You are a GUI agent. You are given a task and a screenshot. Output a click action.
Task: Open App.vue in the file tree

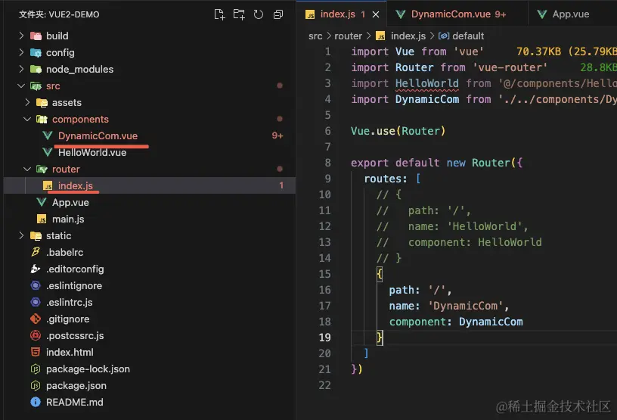(70, 203)
